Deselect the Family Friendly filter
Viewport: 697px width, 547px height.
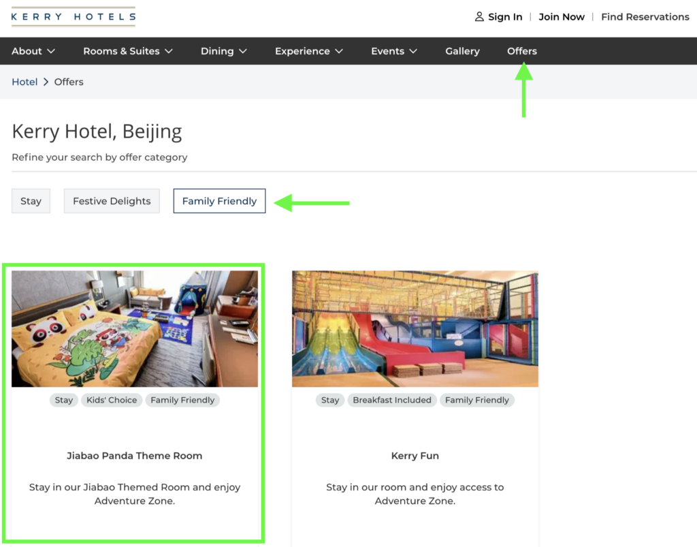(x=220, y=201)
